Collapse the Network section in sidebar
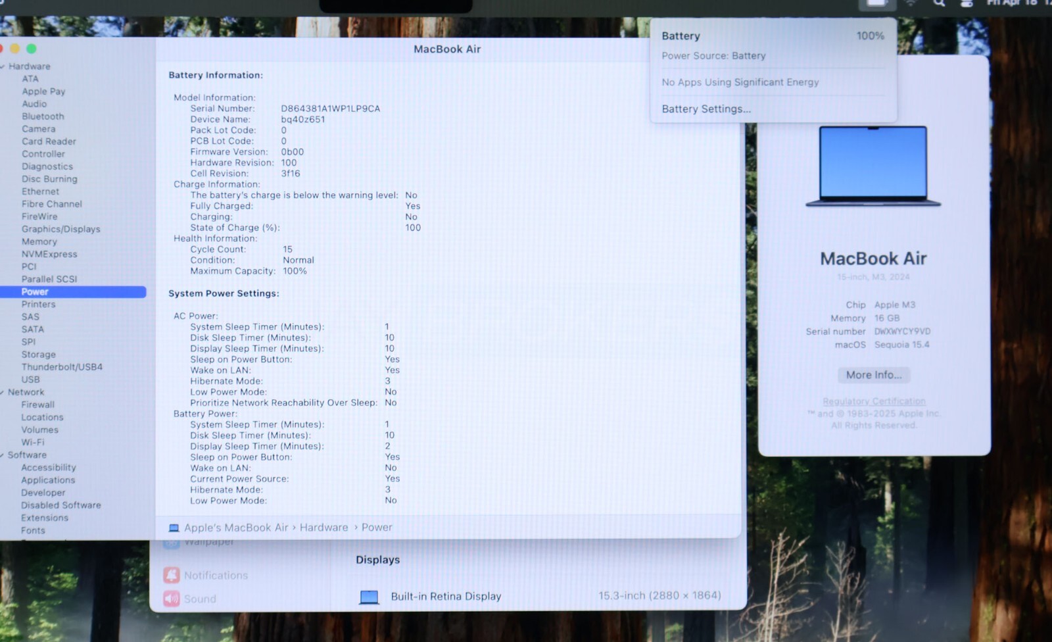 [x=3, y=392]
